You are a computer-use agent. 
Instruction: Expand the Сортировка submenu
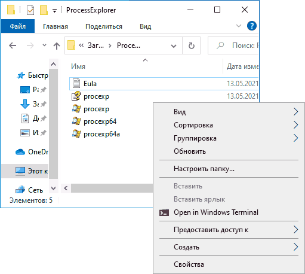tap(295, 125)
